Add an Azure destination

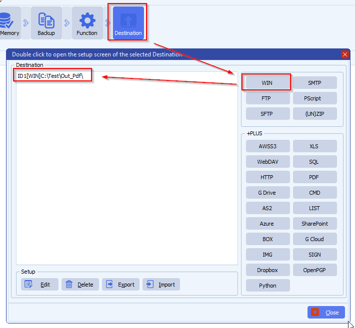click(x=268, y=224)
